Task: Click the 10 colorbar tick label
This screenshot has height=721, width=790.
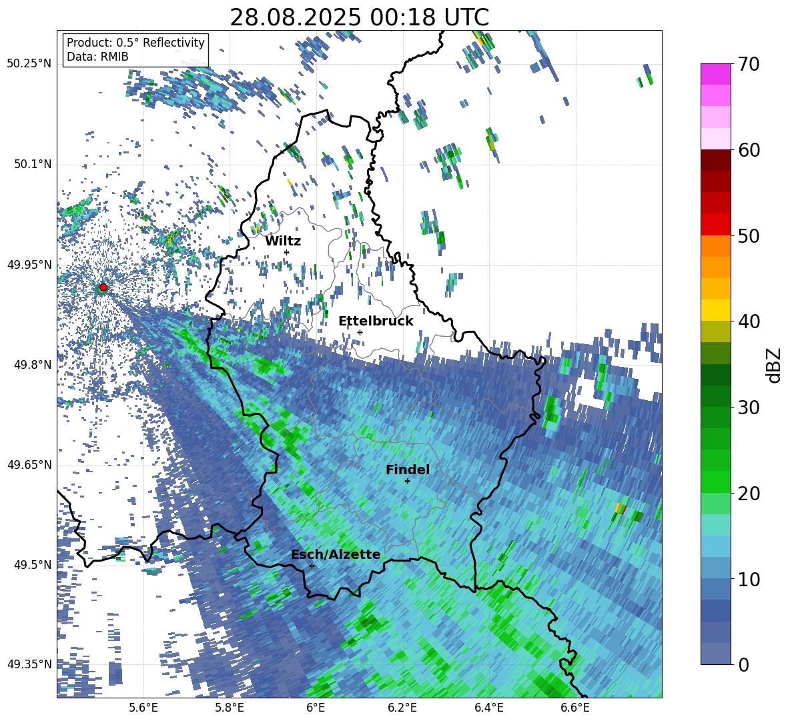Action: click(x=749, y=579)
